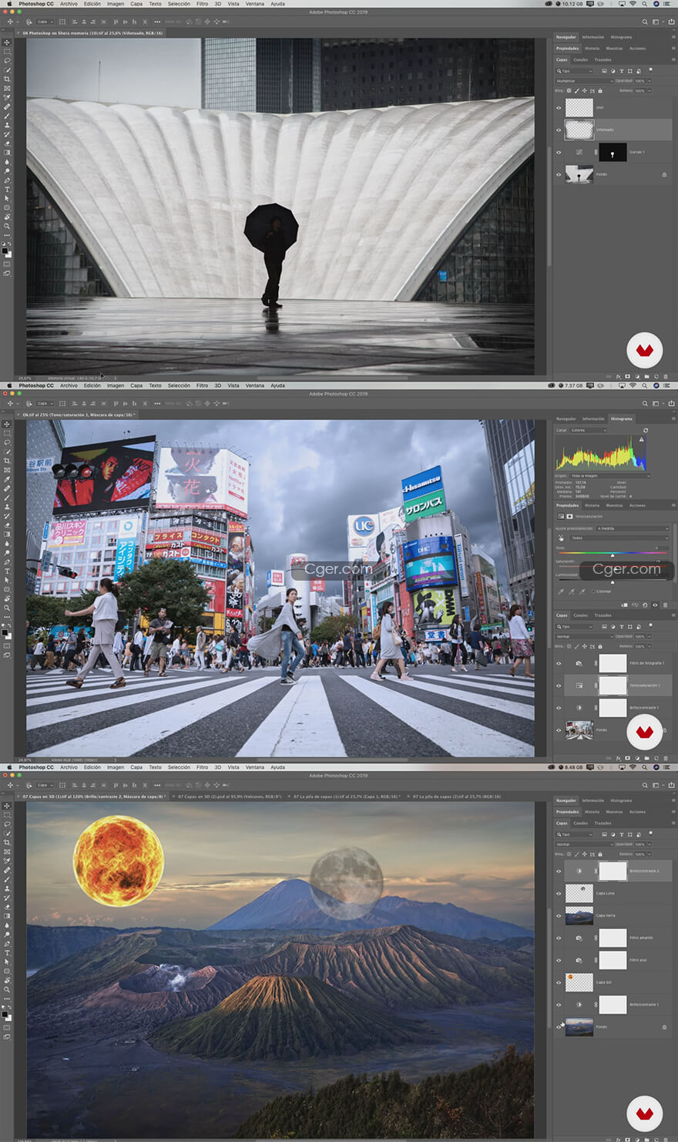Open the Todos color range dropdown
The height and width of the screenshot is (1142, 678).
click(x=620, y=537)
